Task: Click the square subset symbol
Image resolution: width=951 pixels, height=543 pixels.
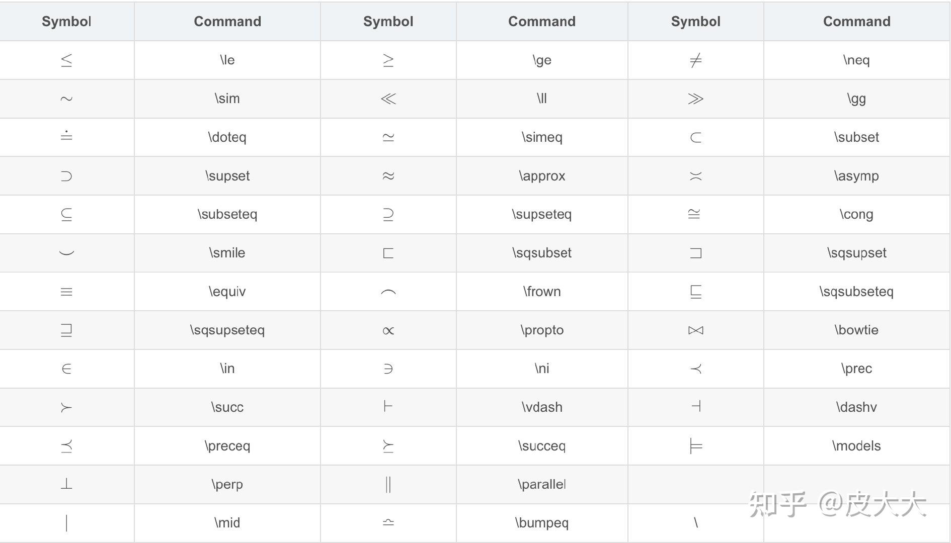Action: point(388,253)
